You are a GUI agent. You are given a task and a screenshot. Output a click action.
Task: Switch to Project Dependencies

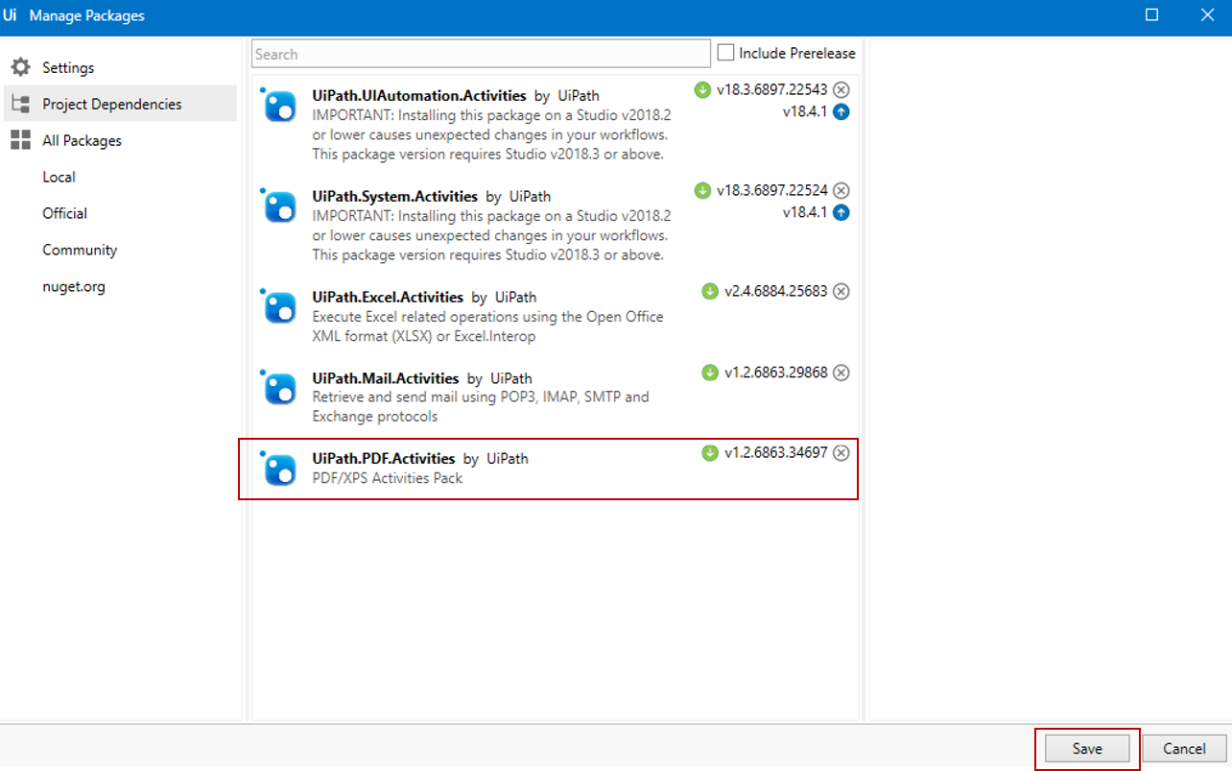click(119, 104)
